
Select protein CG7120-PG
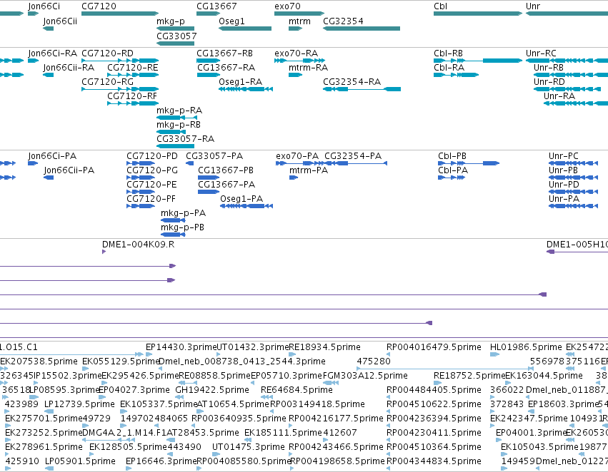pos(141,178)
